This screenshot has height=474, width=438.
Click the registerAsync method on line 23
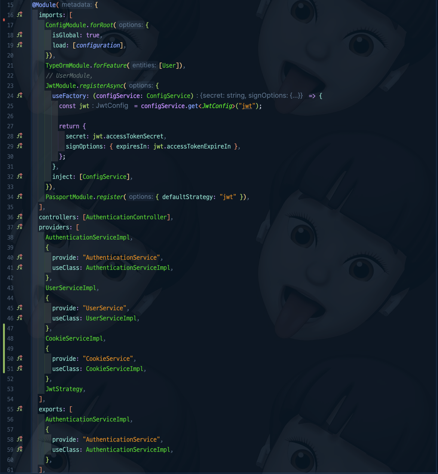pyautogui.click(x=101, y=86)
